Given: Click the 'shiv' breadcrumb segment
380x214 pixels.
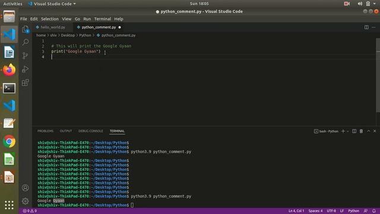Looking at the screenshot, I should click(53, 36).
